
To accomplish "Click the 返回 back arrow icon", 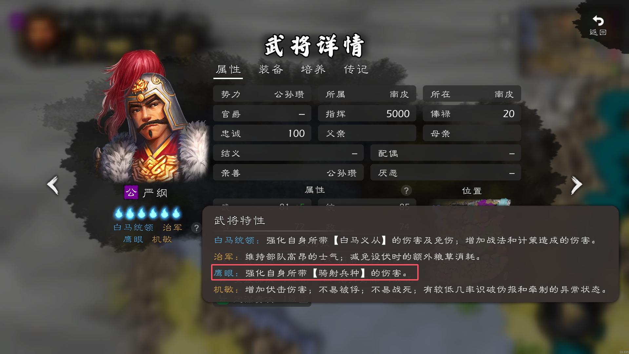I will pyautogui.click(x=598, y=21).
